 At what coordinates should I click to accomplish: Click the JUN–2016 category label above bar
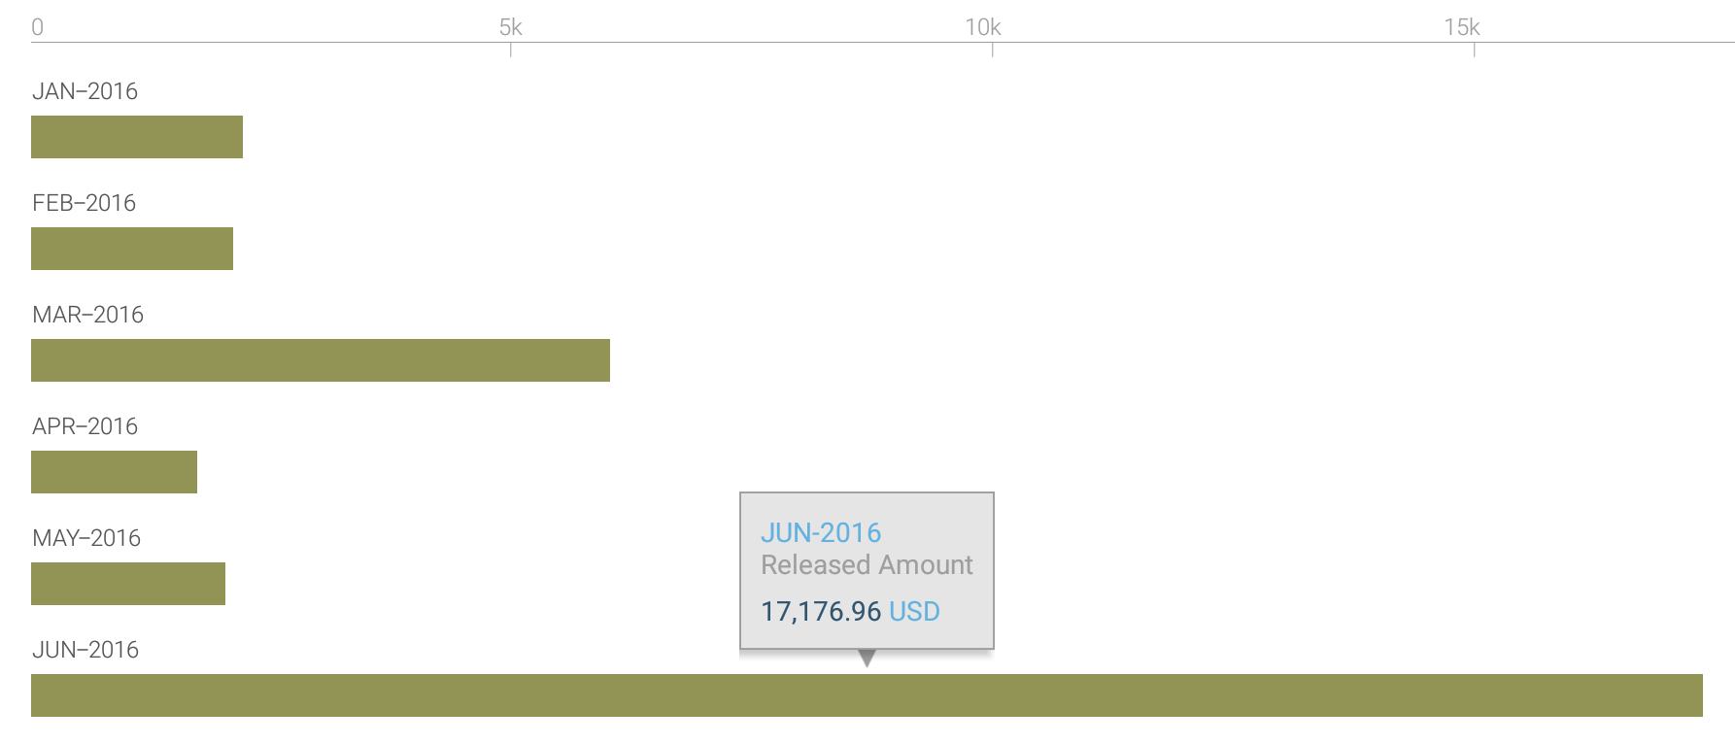tap(85, 650)
